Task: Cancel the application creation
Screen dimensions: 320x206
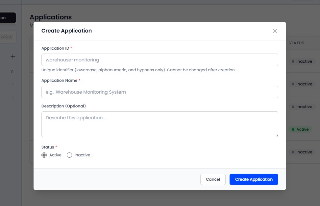Action: point(213,179)
